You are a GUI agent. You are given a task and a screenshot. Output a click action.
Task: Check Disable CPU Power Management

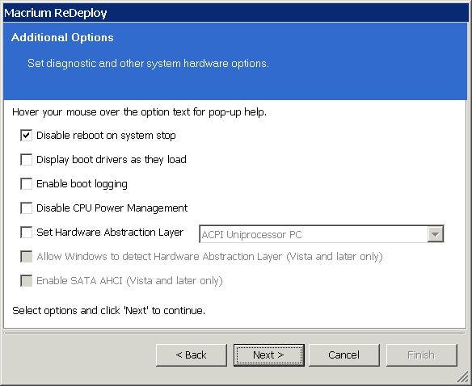[26, 208]
